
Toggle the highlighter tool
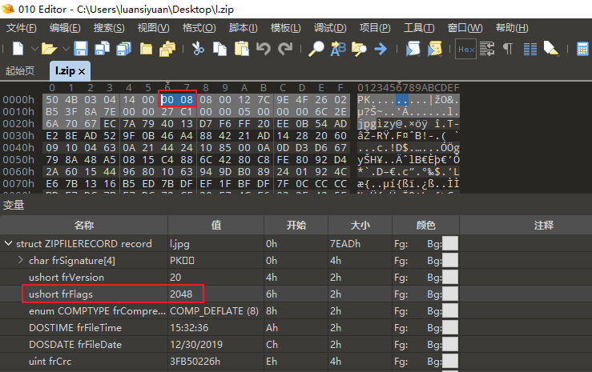550,49
